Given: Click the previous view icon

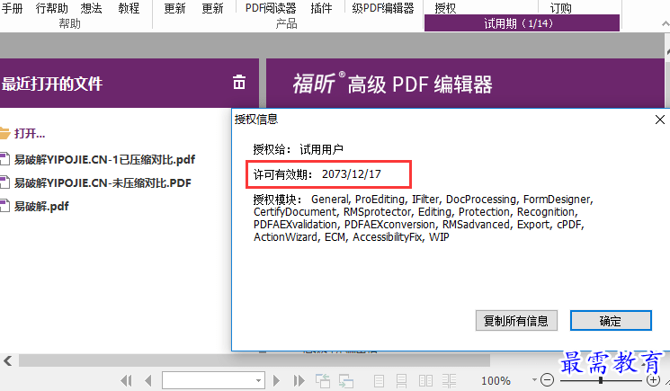Looking at the screenshot, I should pos(323,380).
